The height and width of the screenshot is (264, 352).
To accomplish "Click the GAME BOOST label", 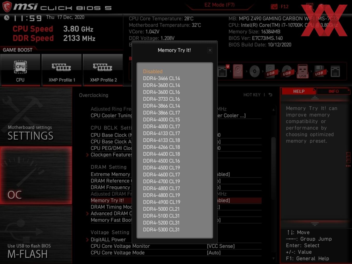I will pyautogui.click(x=18, y=50).
